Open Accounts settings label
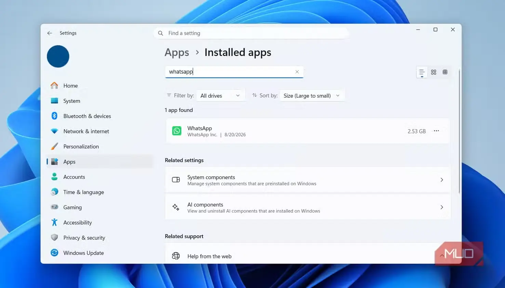Viewport: 505px width, 288px height. [x=74, y=177]
